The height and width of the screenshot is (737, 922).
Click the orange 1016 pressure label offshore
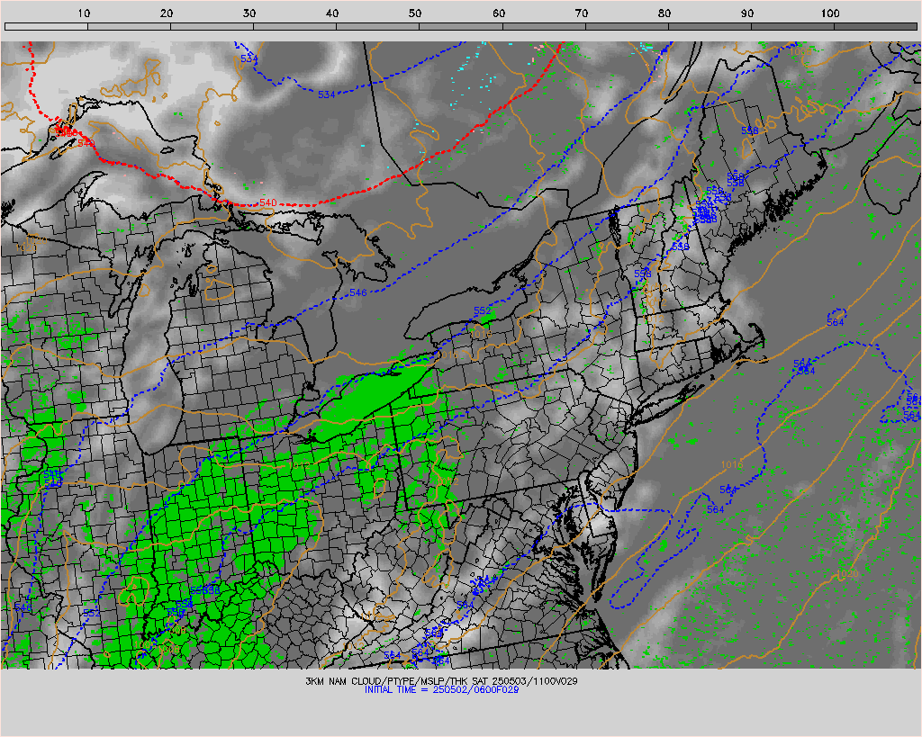pos(732,465)
